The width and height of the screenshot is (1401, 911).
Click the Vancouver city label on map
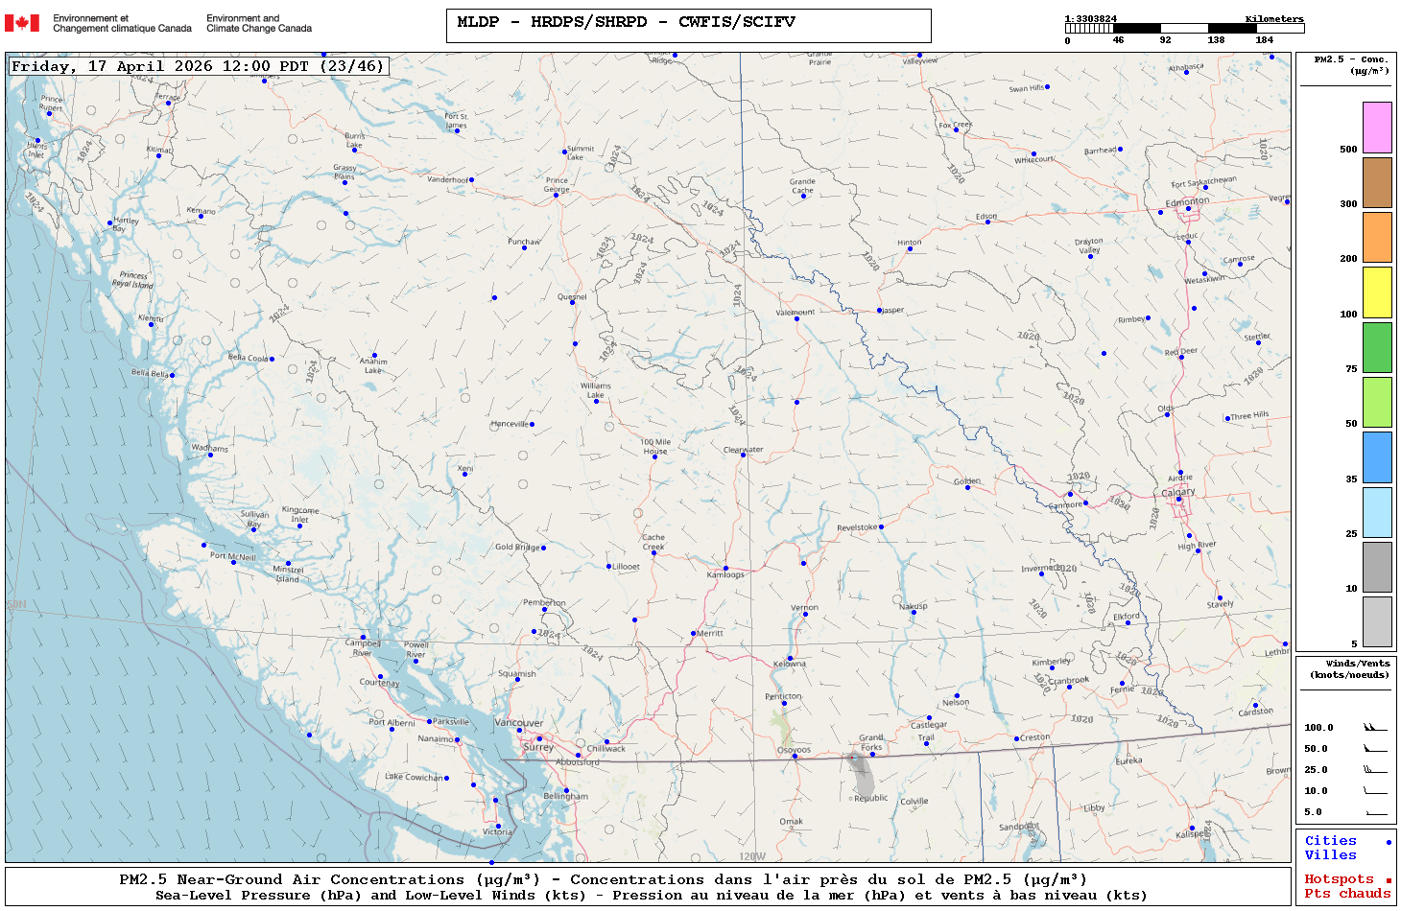pos(518,723)
